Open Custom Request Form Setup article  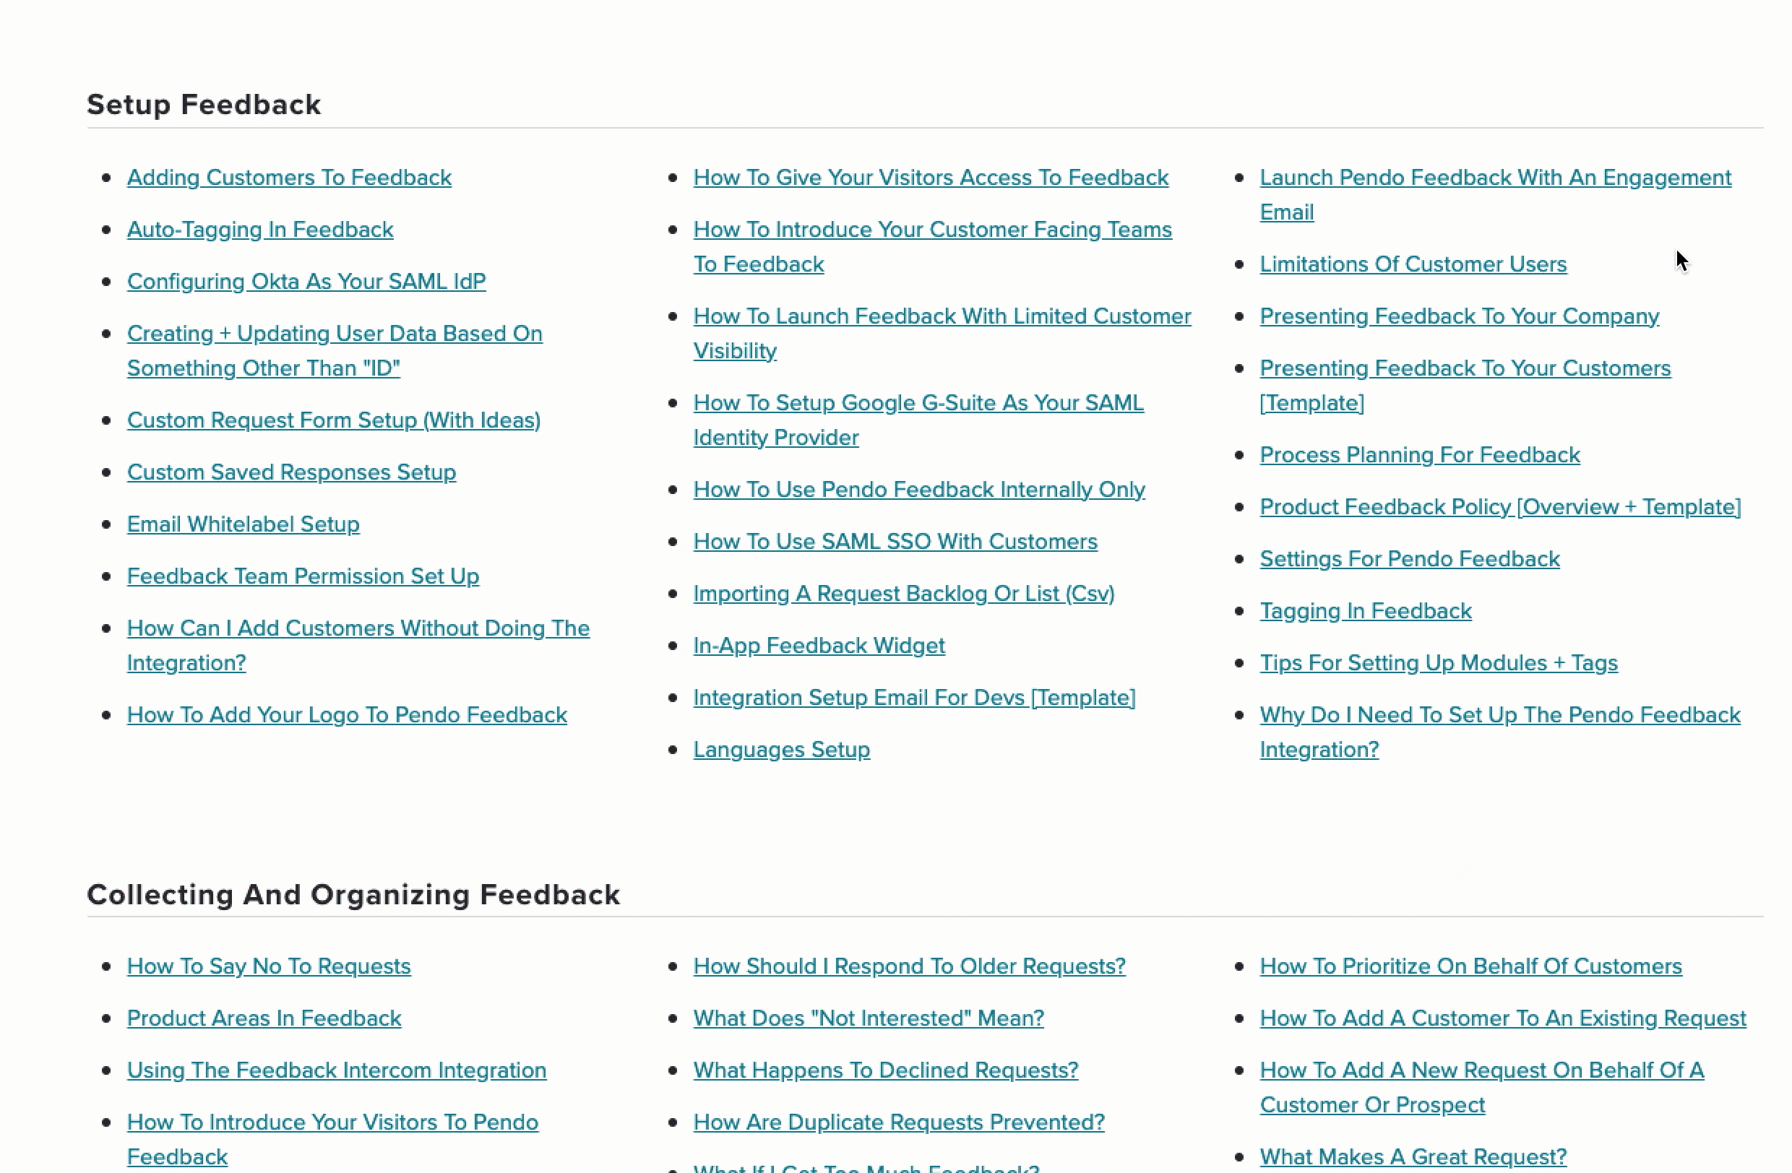point(334,419)
